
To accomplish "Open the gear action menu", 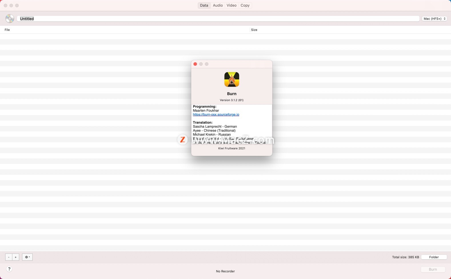I will click(27, 257).
